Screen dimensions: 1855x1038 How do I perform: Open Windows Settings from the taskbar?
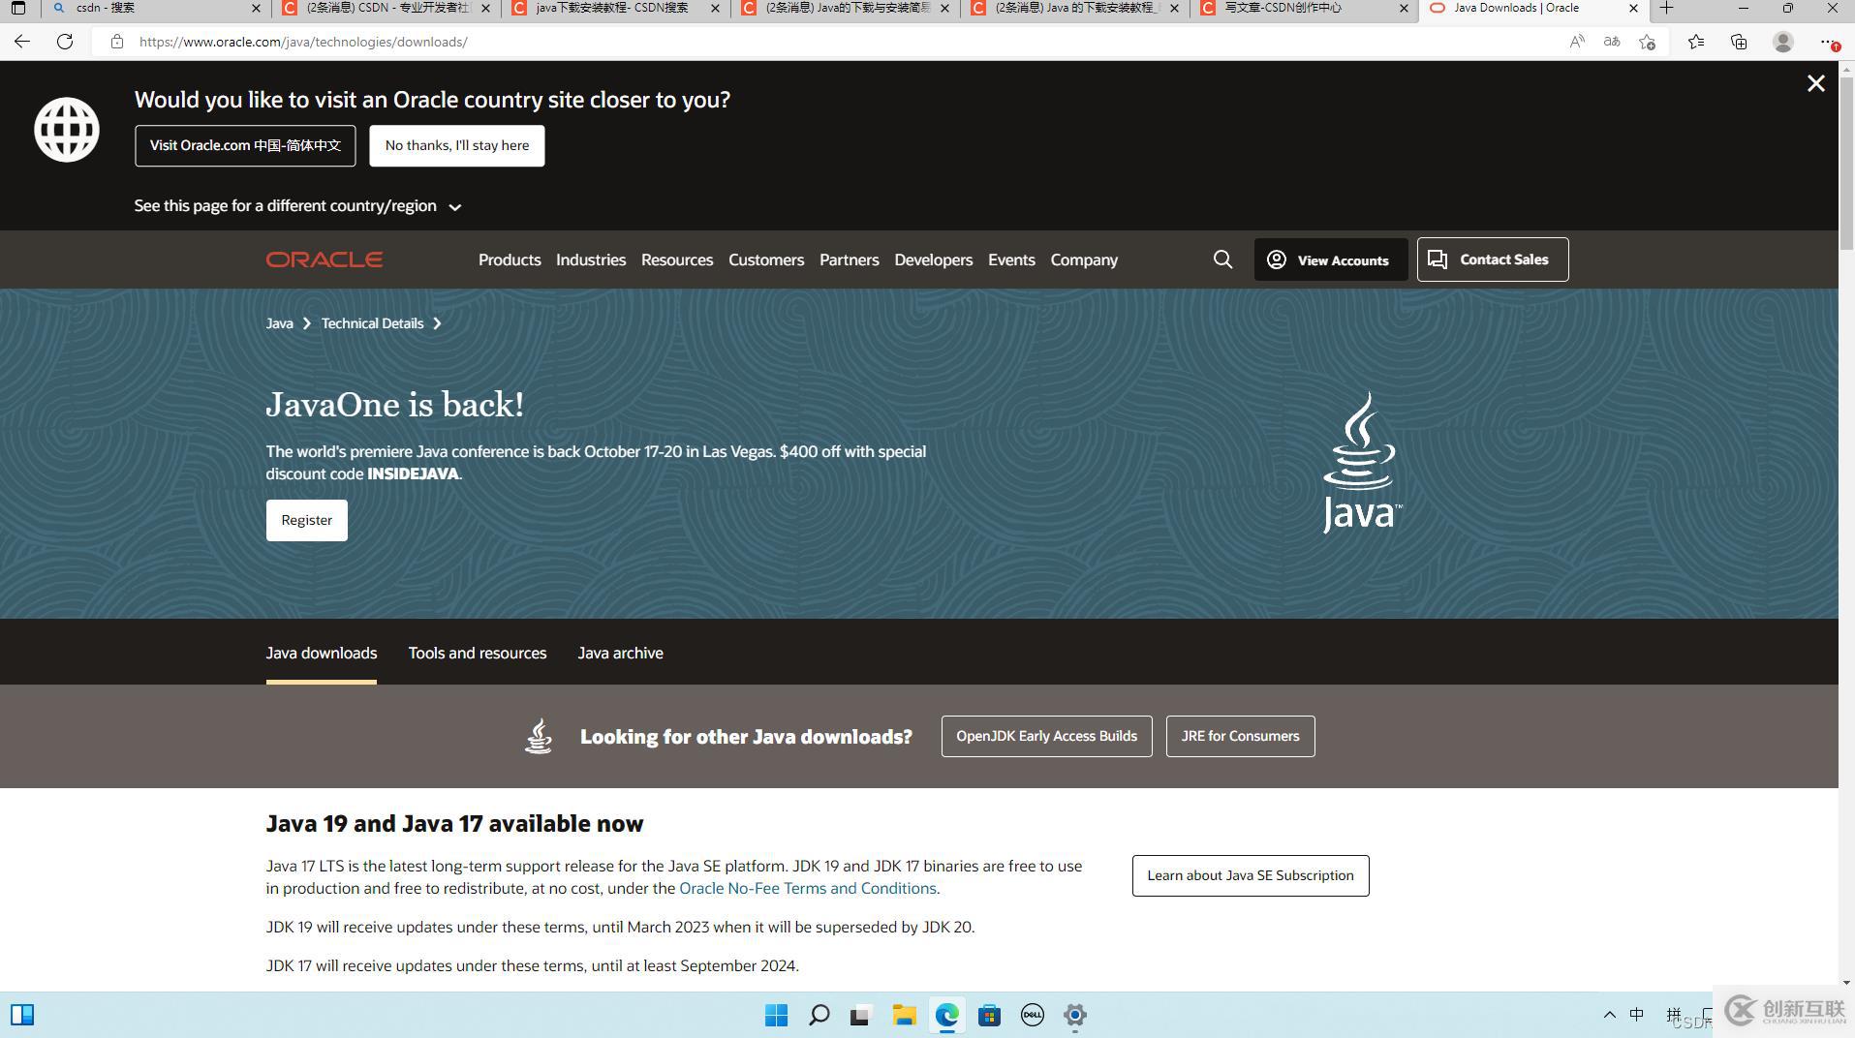1075,1015
